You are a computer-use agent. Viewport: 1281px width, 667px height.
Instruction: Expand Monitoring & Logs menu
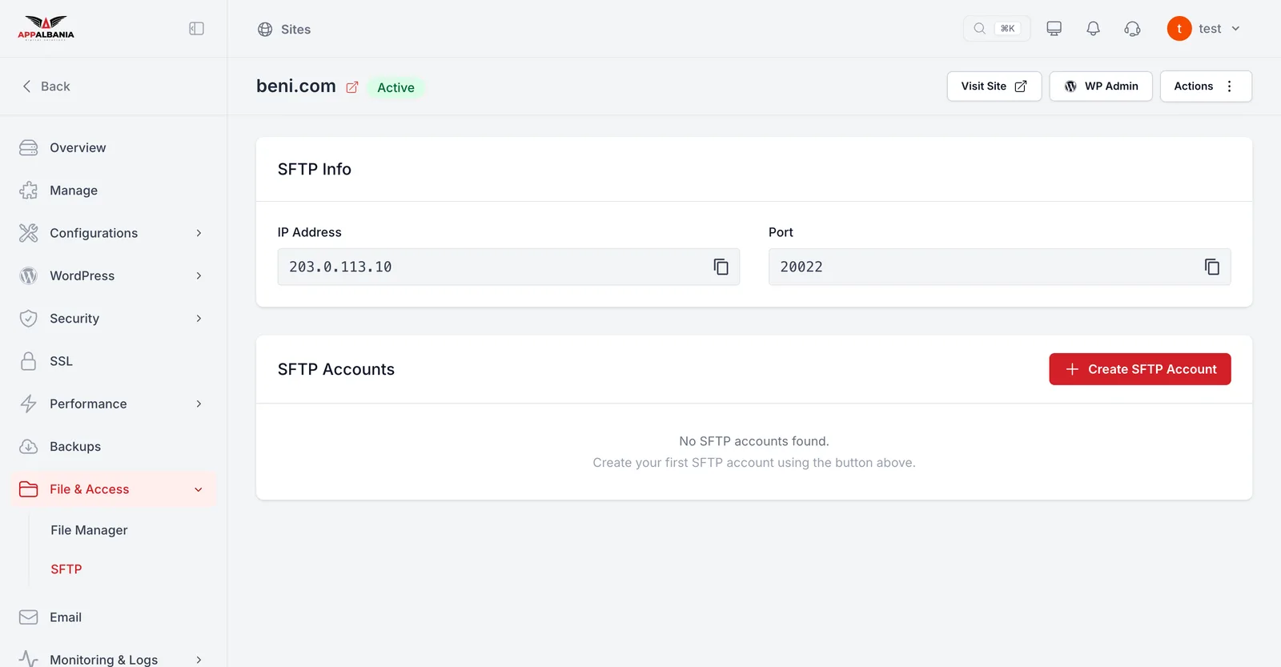(x=114, y=659)
